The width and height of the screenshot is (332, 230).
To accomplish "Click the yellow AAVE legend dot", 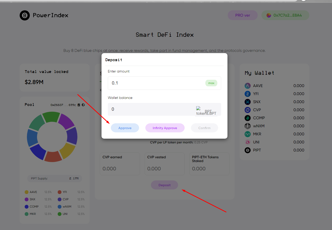I will click(26, 192).
